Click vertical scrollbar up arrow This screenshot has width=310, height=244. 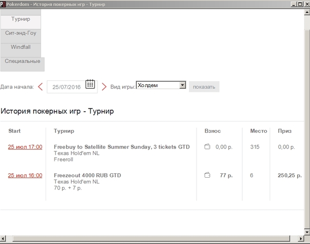pos(307,12)
